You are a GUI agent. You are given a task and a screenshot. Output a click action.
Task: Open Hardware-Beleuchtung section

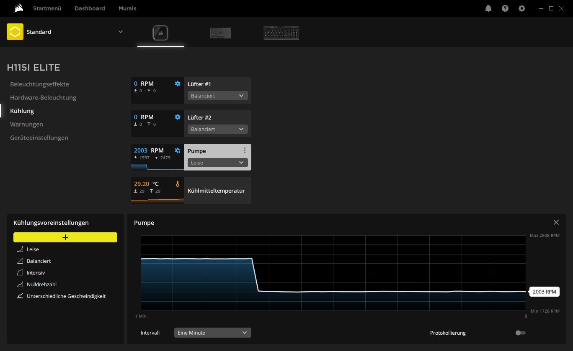[x=43, y=97]
